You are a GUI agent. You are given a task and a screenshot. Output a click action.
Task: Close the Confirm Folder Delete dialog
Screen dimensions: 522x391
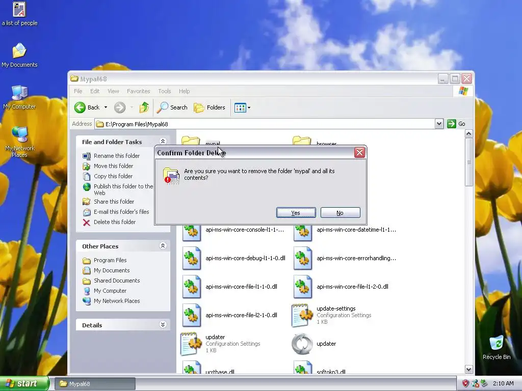click(359, 153)
